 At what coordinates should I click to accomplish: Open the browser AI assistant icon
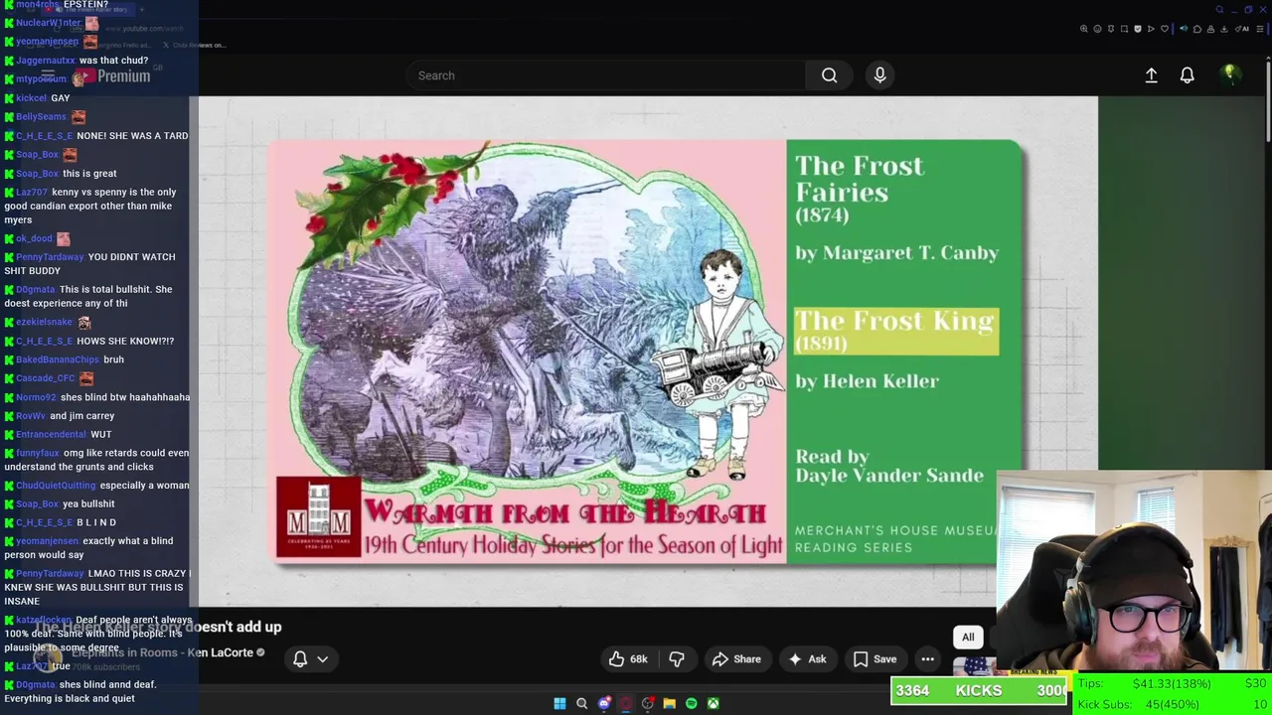[1242, 29]
